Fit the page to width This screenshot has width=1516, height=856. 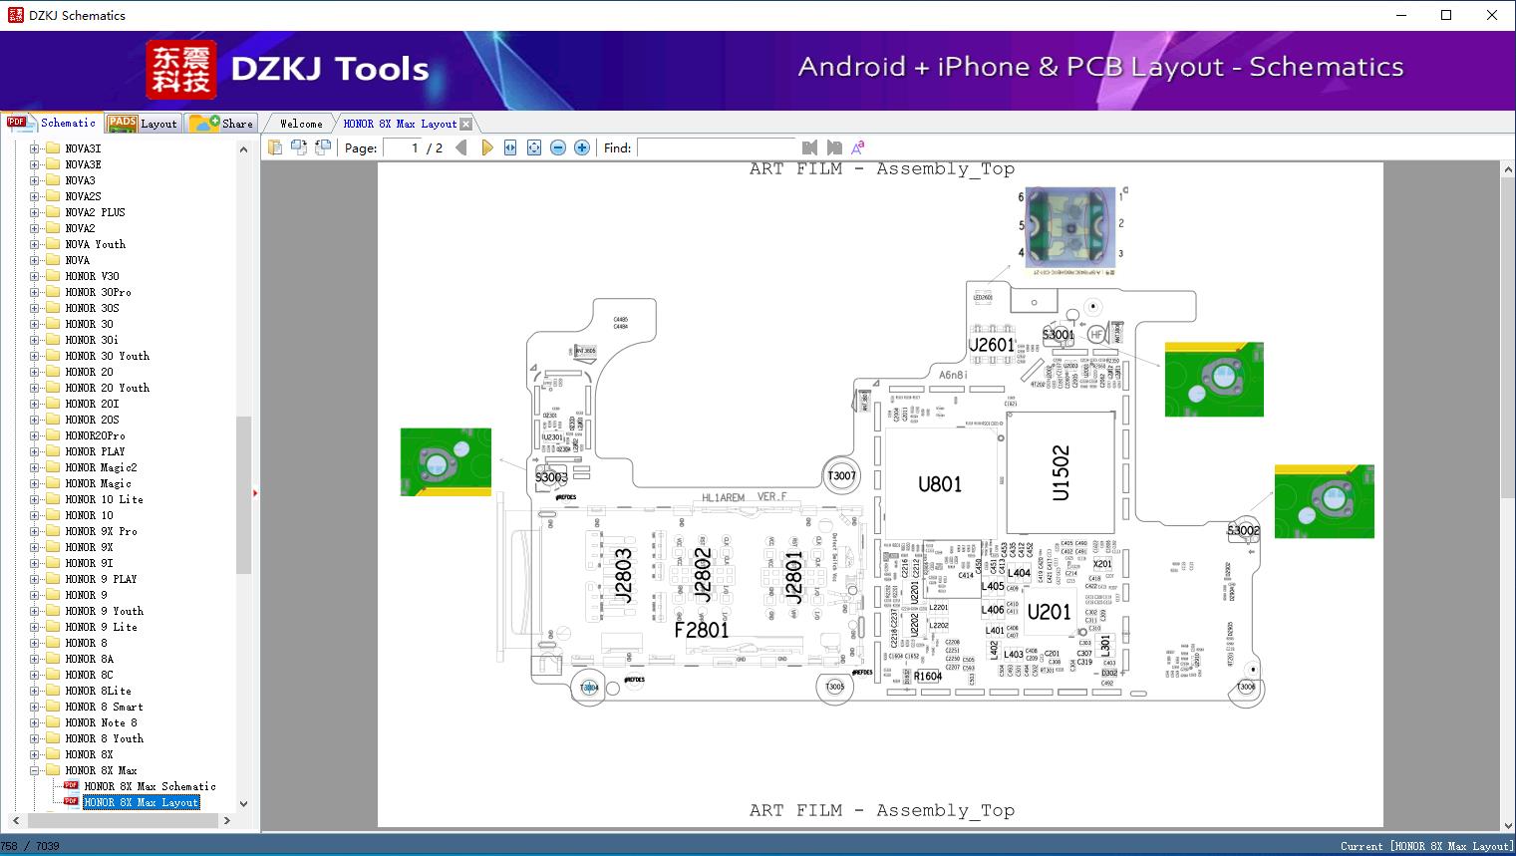click(510, 147)
